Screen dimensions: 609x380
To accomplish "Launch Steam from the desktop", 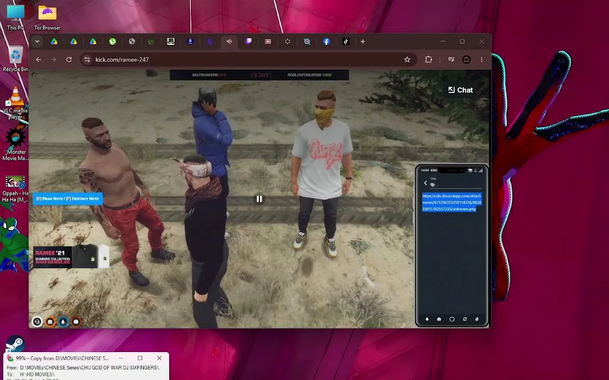I will click(x=15, y=344).
